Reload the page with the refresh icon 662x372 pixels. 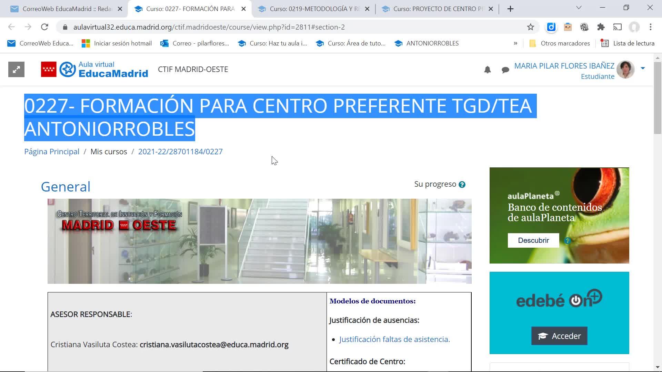[x=44, y=27]
